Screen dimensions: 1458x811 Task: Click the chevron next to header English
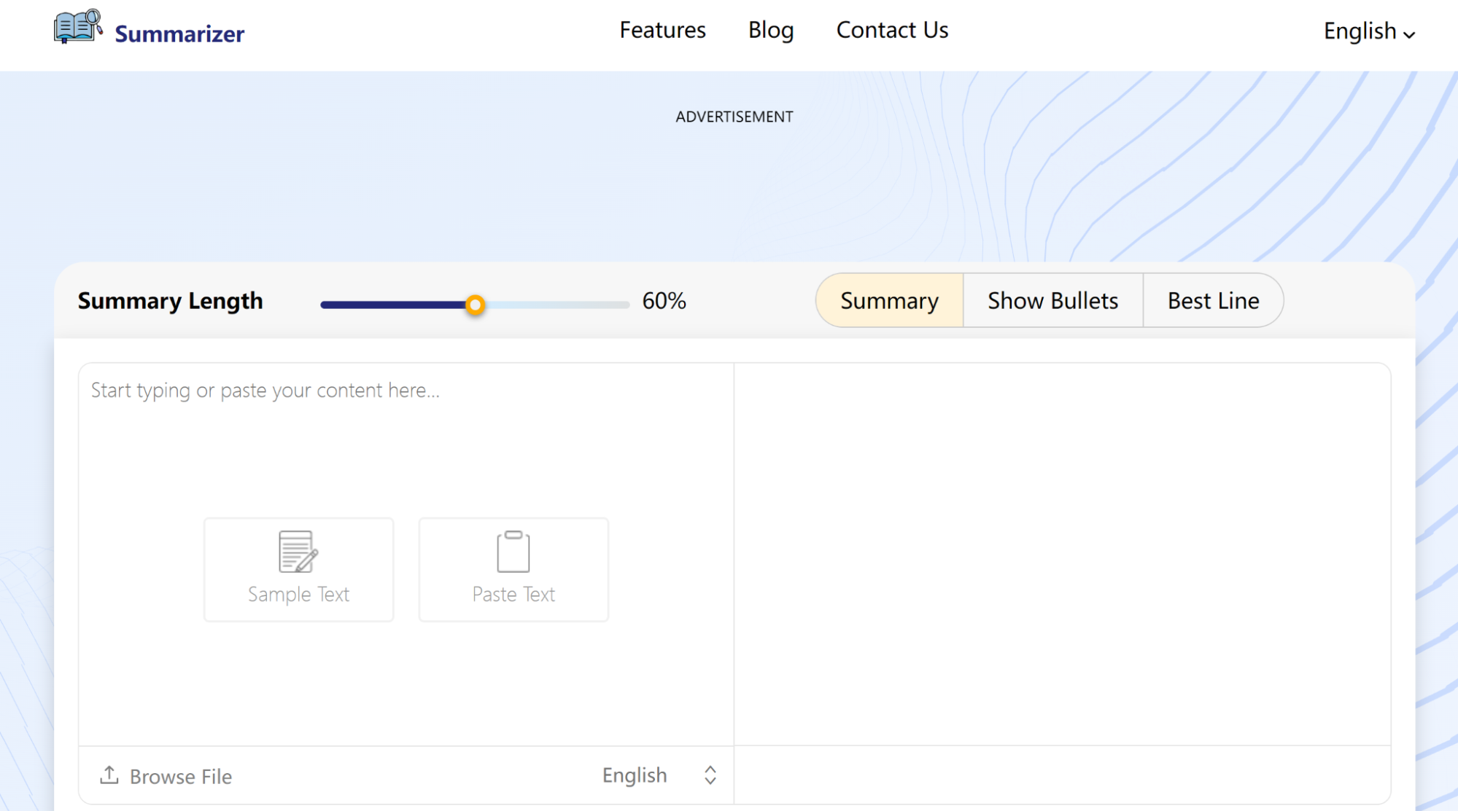[x=1409, y=34]
